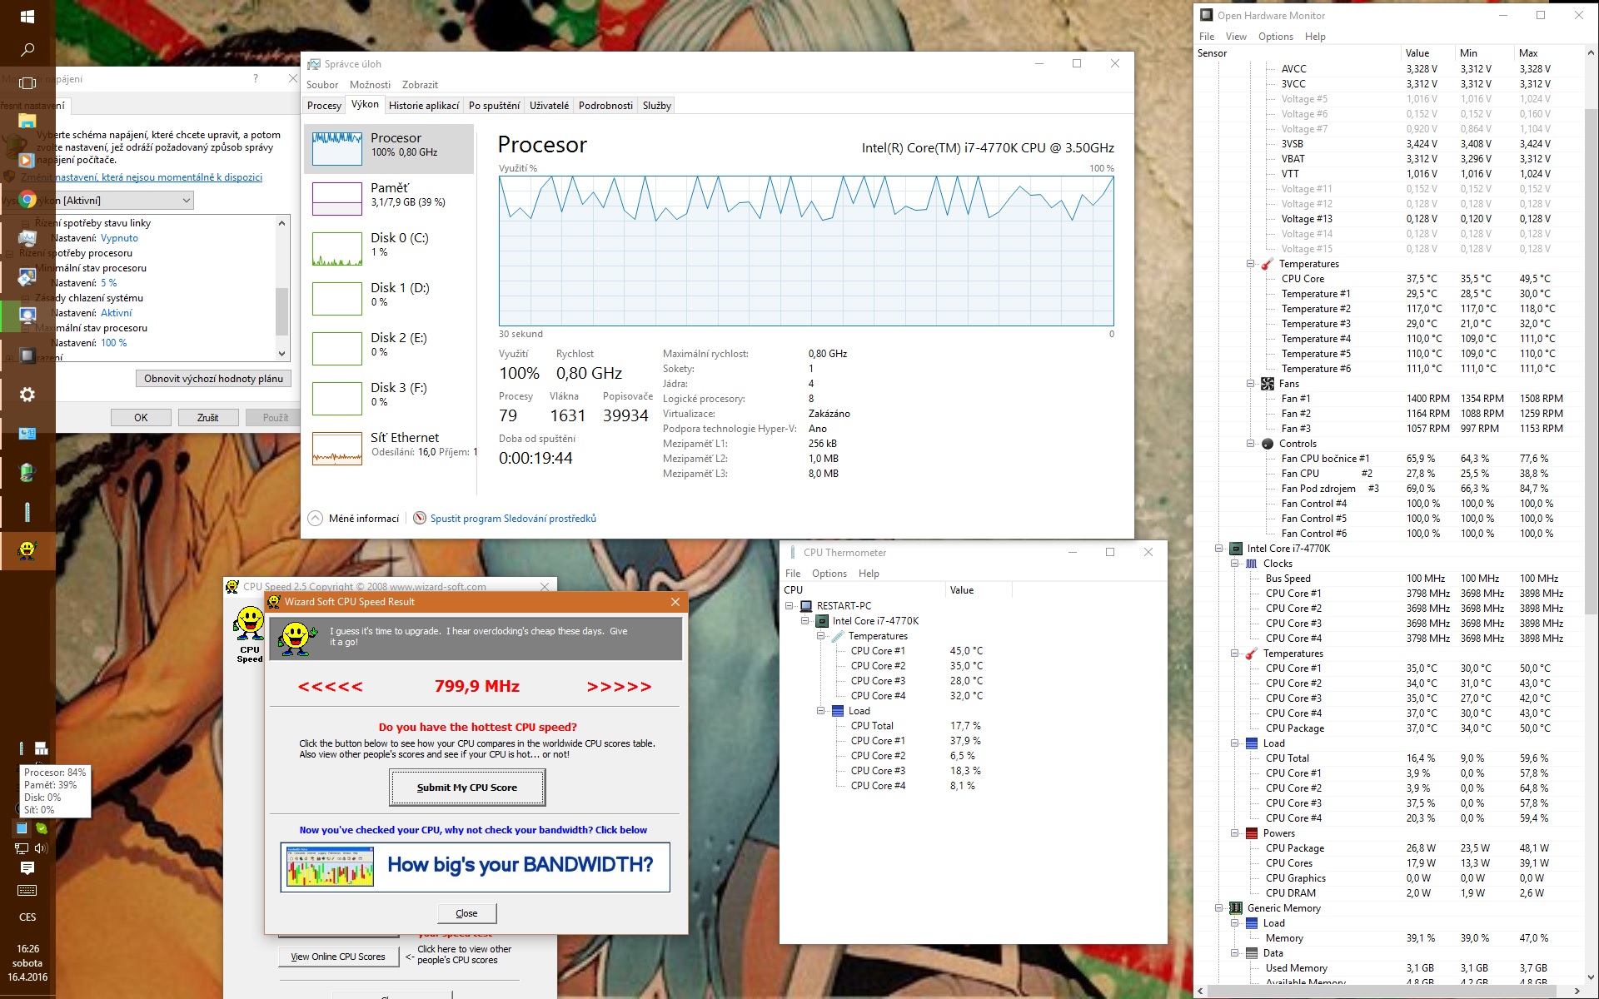Collapse Temperatures node in CPU Thermometer
Screen dimensions: 1599x999
coord(821,636)
